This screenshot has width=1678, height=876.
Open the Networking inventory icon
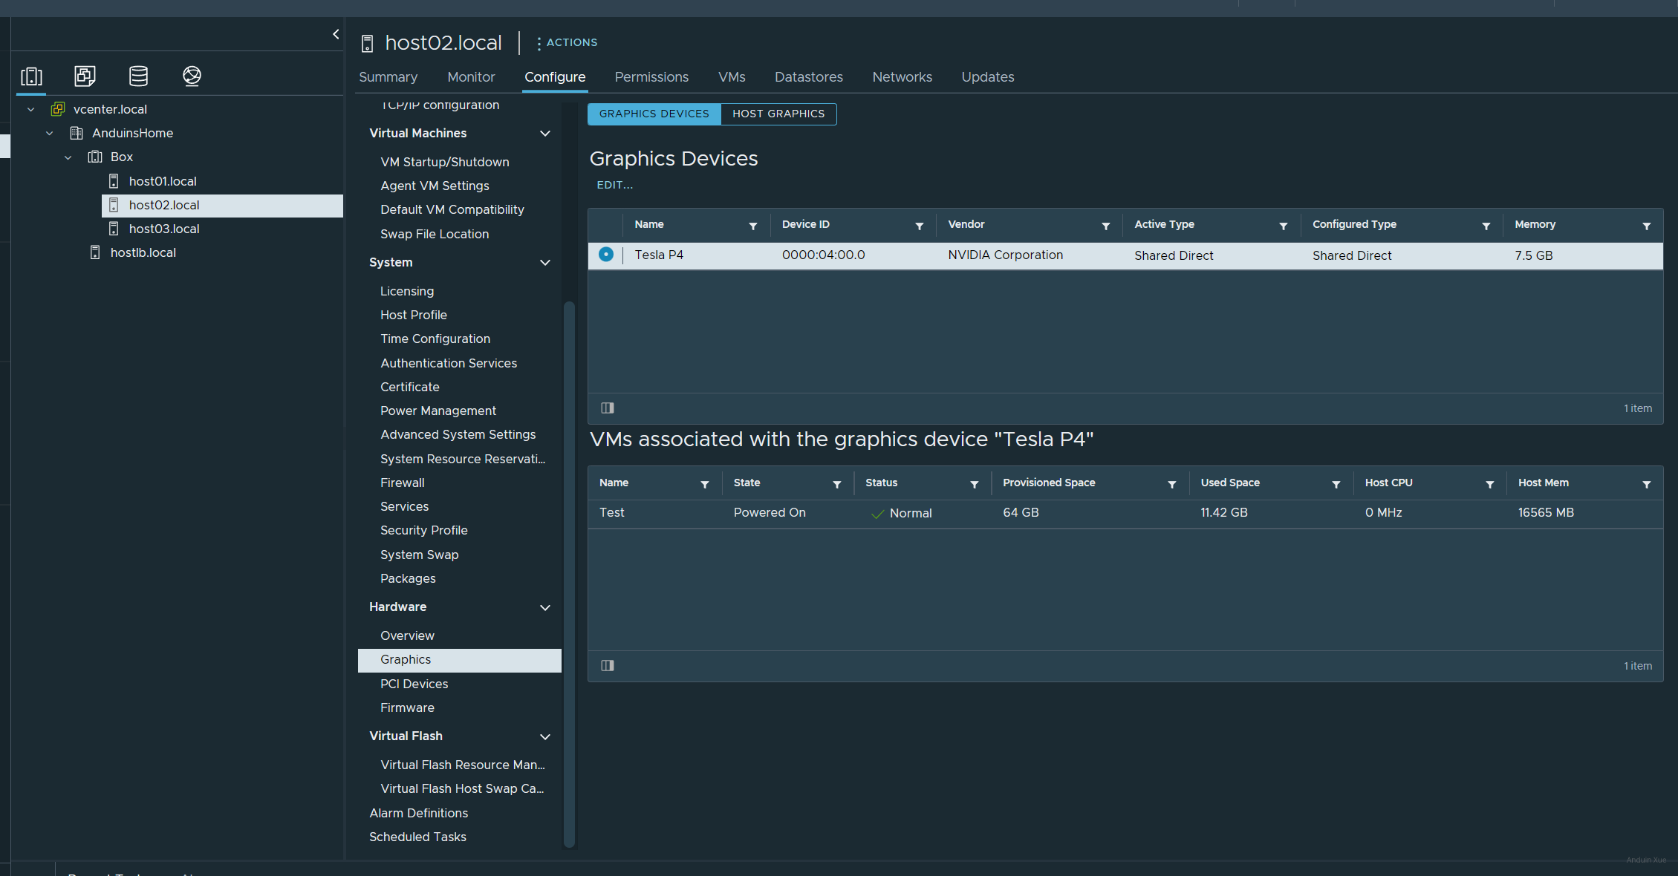click(x=192, y=76)
